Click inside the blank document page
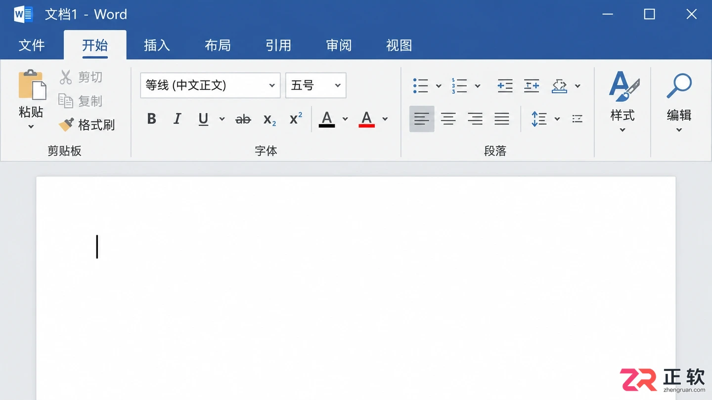This screenshot has width=712, height=400. [x=356, y=288]
